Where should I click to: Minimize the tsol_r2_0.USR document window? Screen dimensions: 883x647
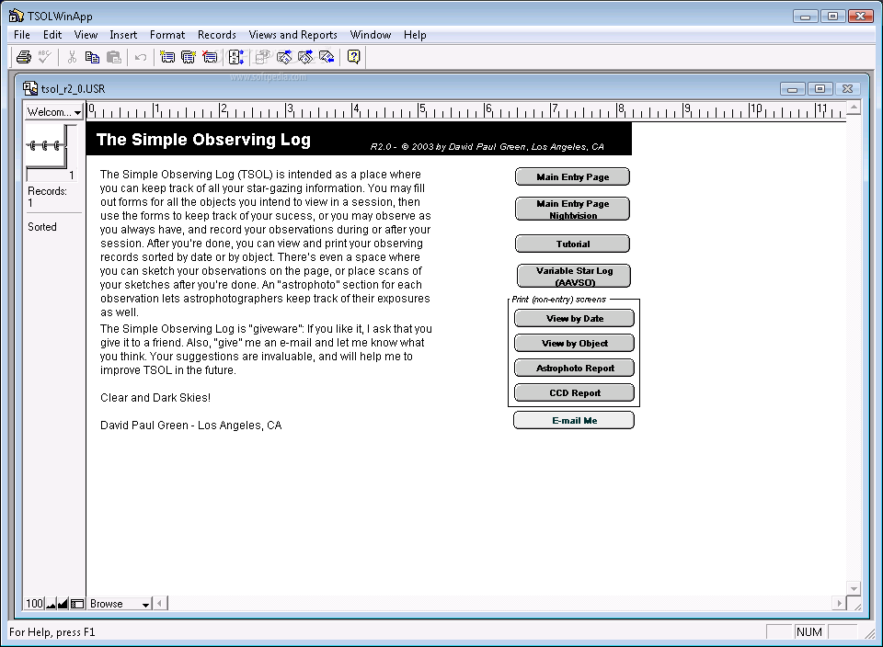(x=792, y=89)
